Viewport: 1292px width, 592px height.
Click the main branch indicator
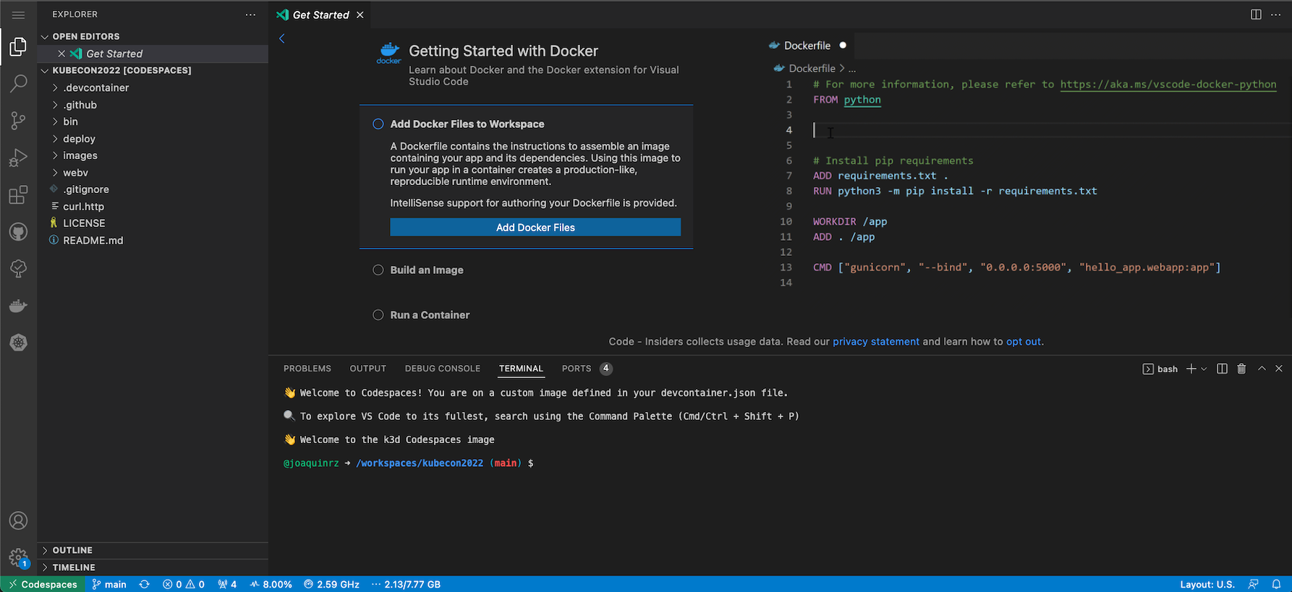pos(109,584)
